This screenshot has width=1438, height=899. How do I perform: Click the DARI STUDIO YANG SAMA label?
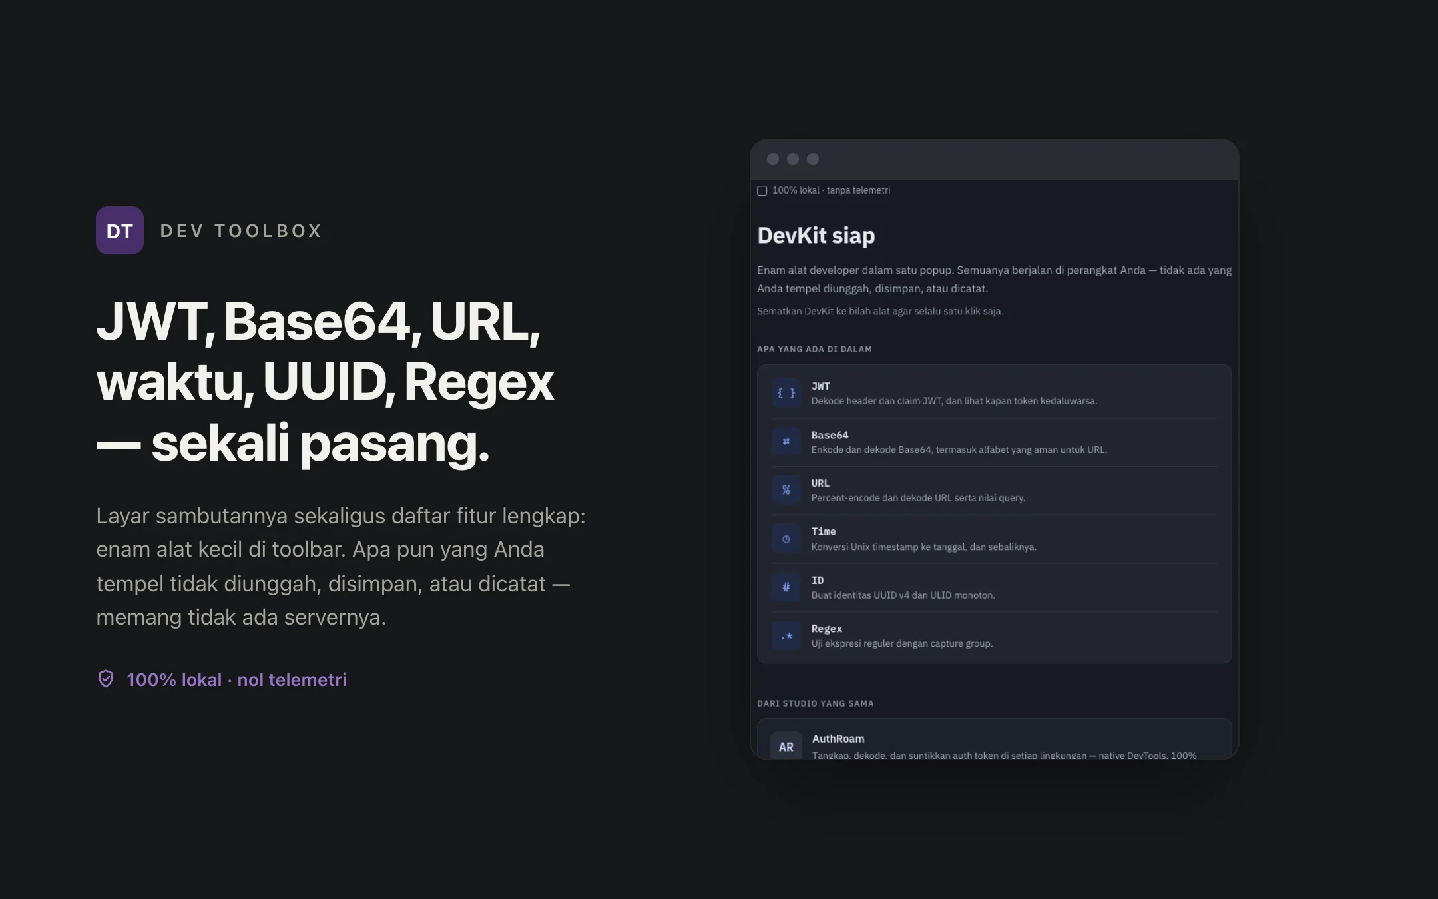pos(816,703)
